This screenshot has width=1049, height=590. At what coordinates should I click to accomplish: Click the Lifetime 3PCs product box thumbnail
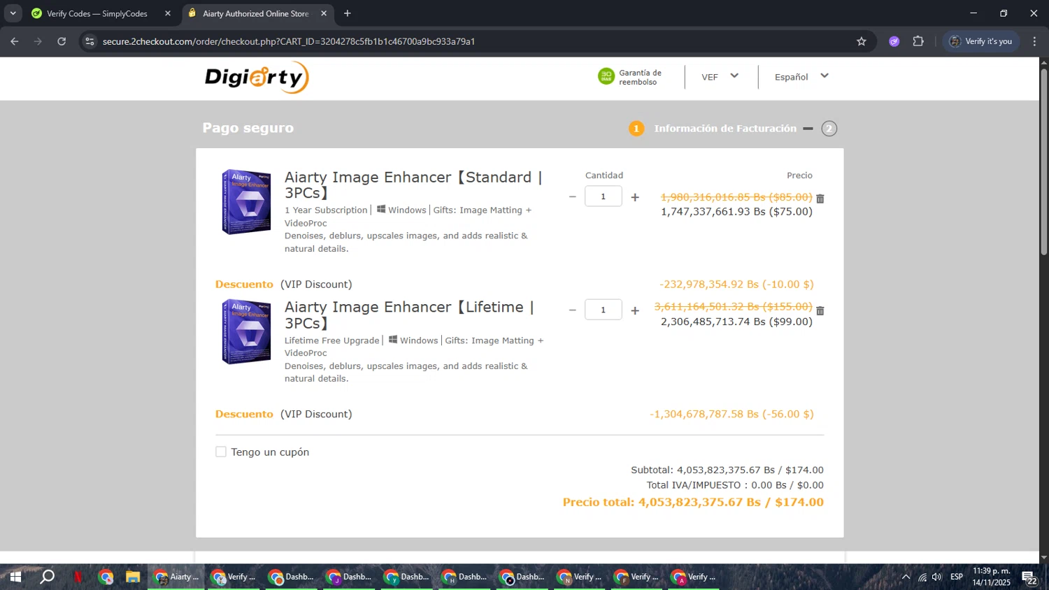point(246,331)
